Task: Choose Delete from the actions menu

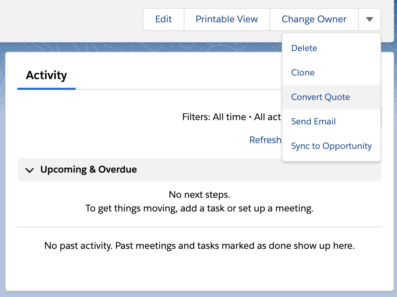Action: click(x=304, y=48)
